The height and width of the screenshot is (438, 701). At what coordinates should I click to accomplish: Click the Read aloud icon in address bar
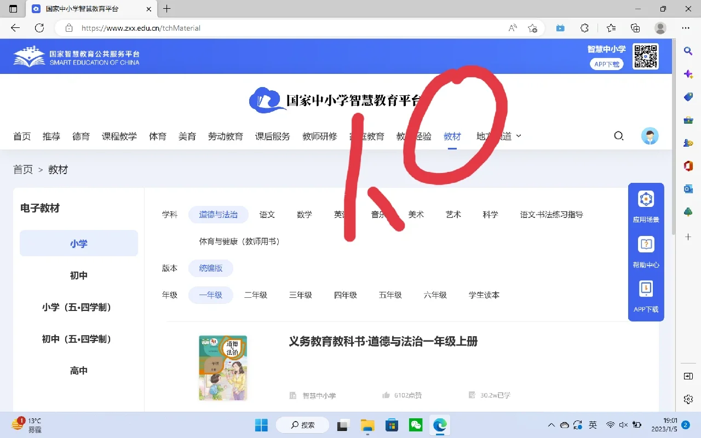(x=513, y=28)
